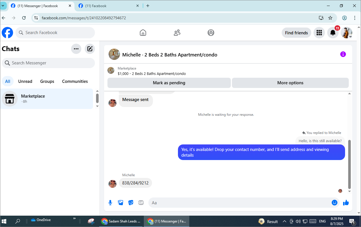Click the Mark as pending button
Viewport: 361px width, 227px height.
click(x=169, y=83)
